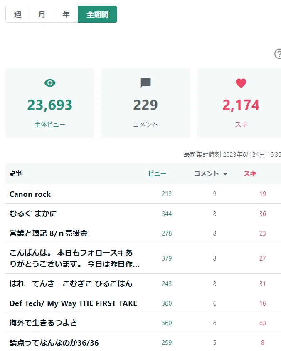Click the heart icon for スキ
The image size is (281, 351).
coord(241,83)
